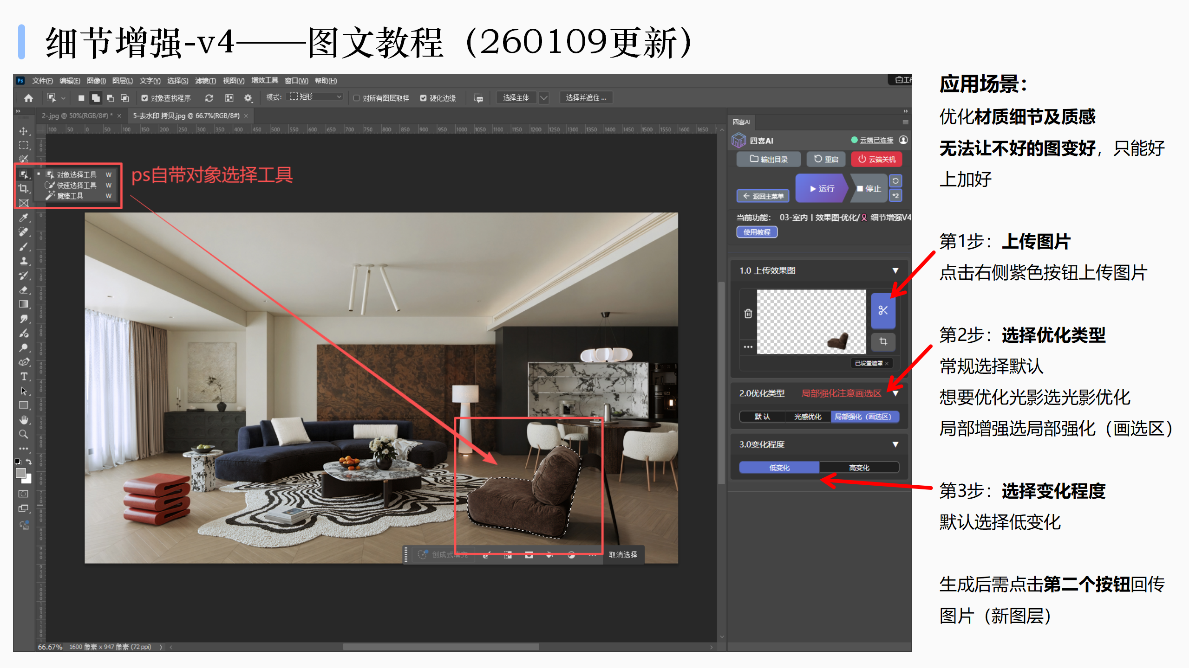Click the trash icon beside thumbnail
Viewport: 1189px width, 668px height.
(x=748, y=314)
